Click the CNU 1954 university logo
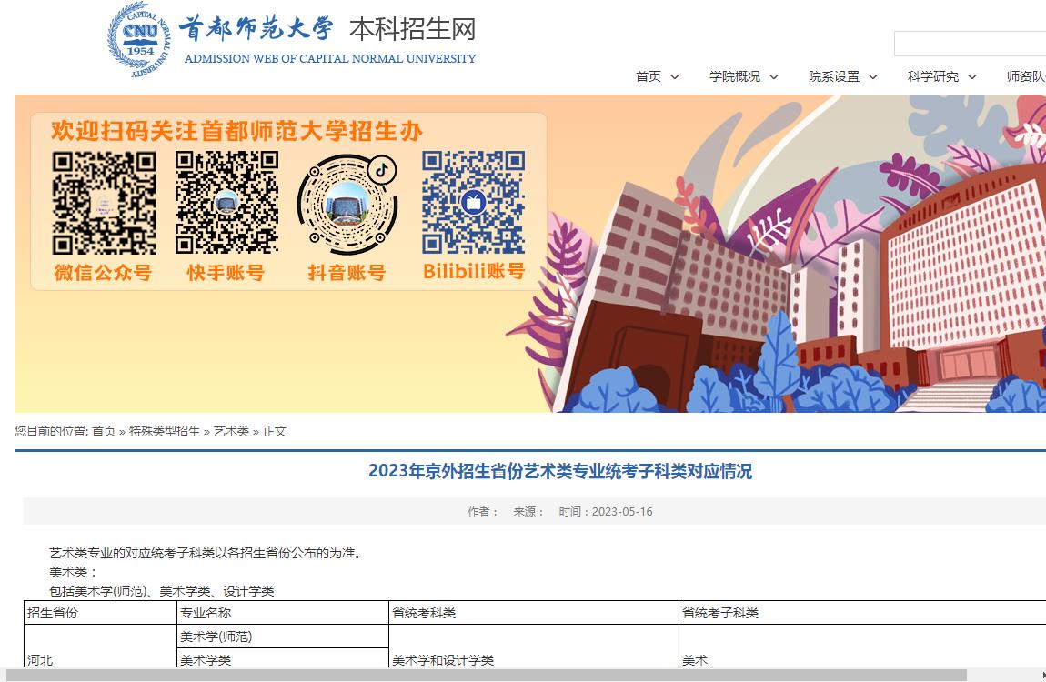The width and height of the screenshot is (1046, 682). 139,40
